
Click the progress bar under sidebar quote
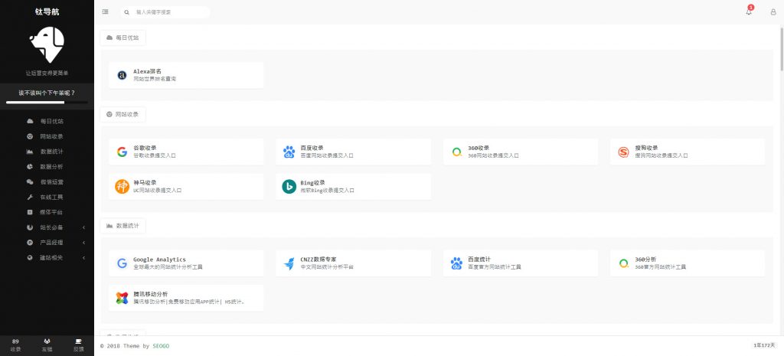coord(47,102)
